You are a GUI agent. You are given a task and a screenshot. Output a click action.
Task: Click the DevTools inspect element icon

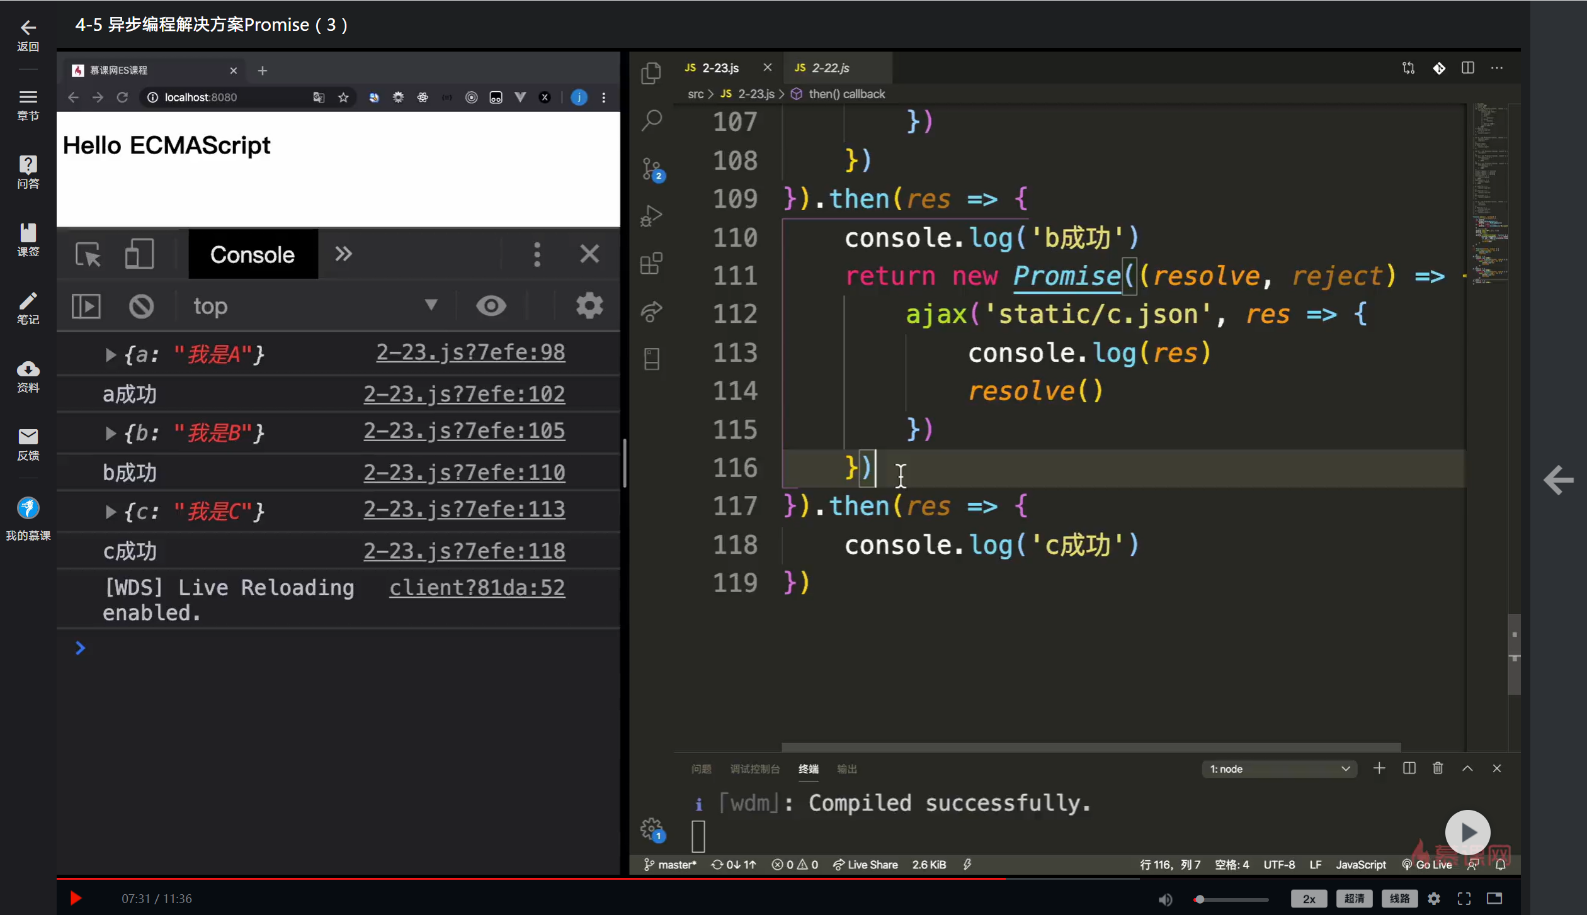tap(88, 254)
